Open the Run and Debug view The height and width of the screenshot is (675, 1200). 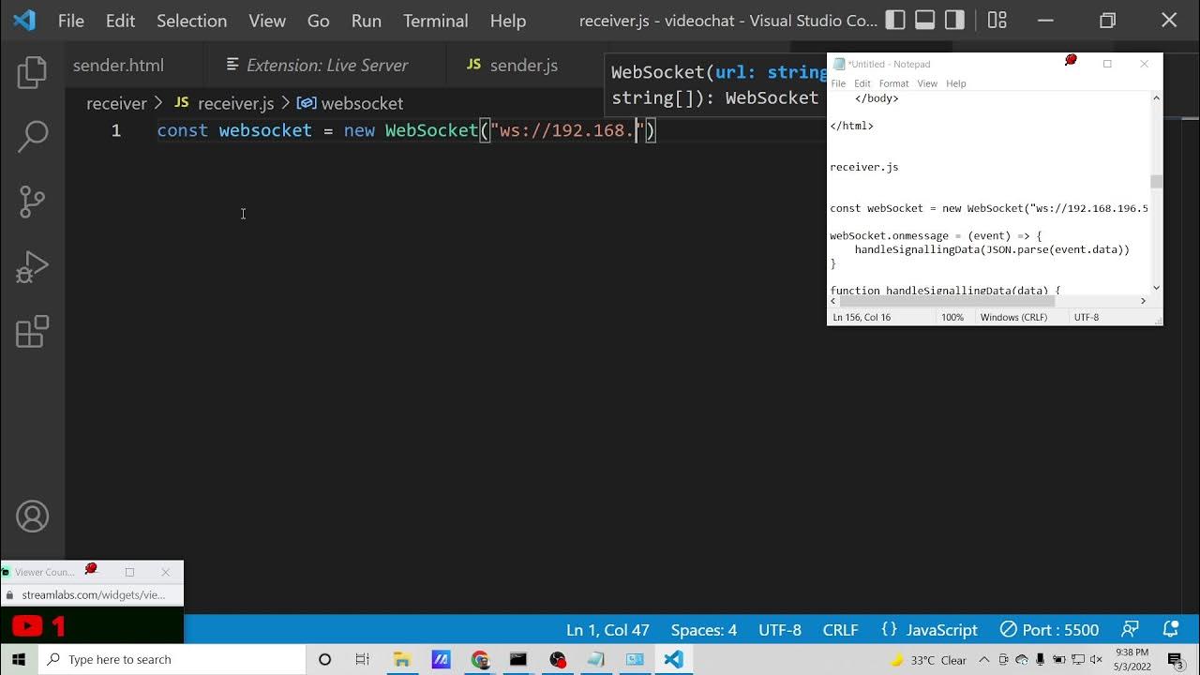tap(32, 267)
